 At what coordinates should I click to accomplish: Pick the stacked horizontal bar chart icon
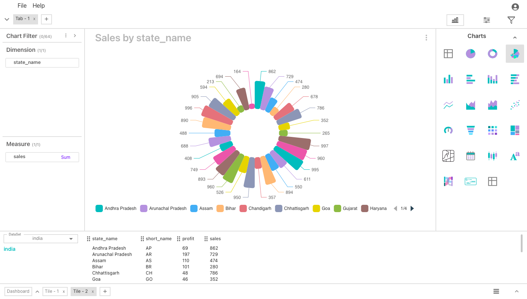click(515, 79)
